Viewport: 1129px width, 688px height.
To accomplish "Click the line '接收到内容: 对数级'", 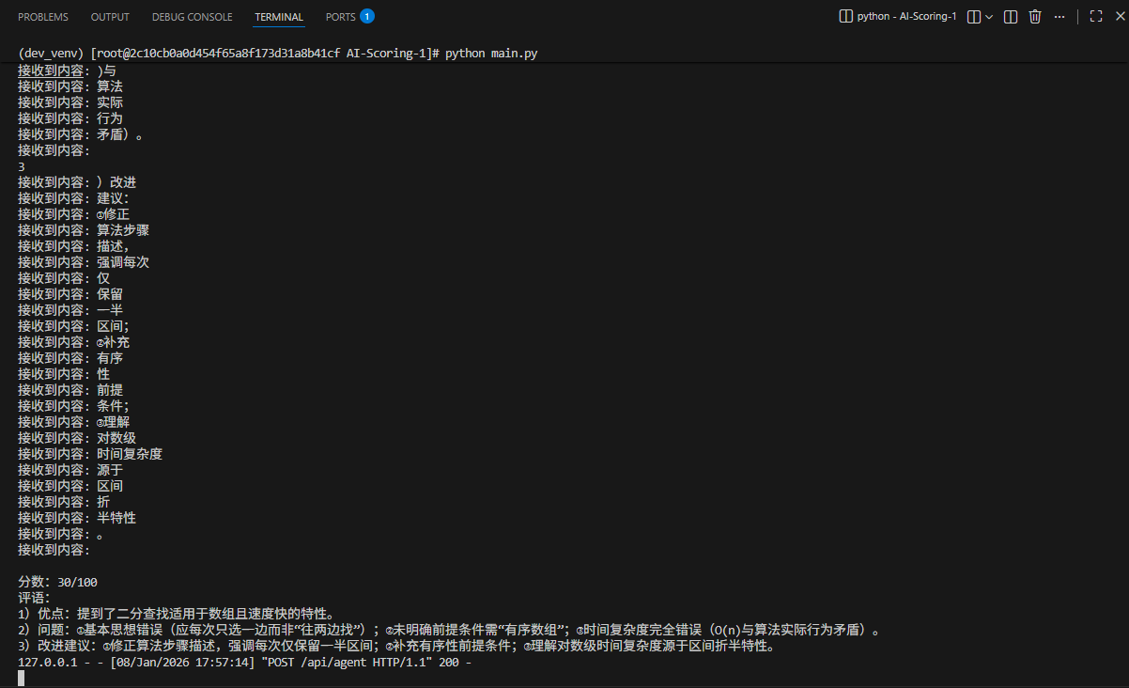I will tap(77, 438).
